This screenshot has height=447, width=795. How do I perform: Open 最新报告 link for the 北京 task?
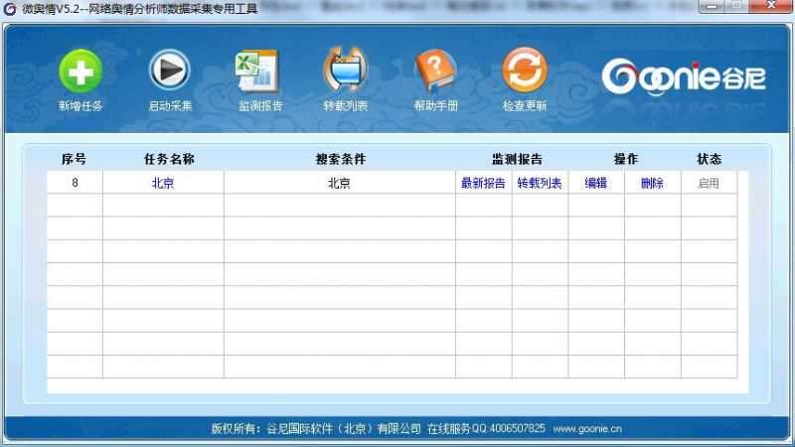click(483, 183)
